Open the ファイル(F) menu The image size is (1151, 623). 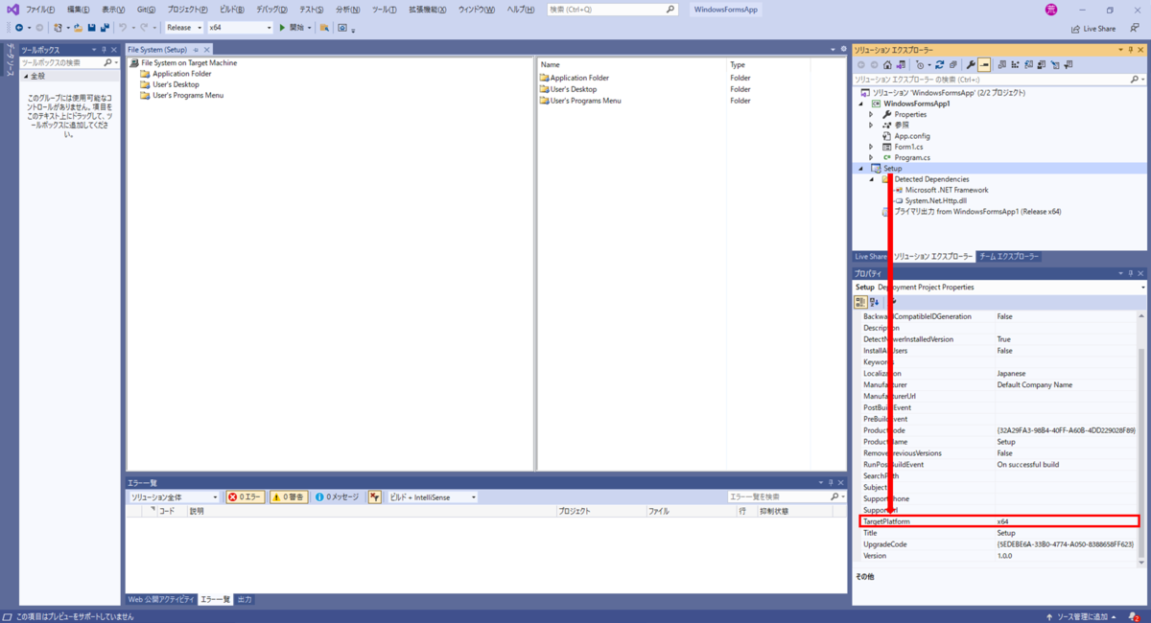pos(39,10)
